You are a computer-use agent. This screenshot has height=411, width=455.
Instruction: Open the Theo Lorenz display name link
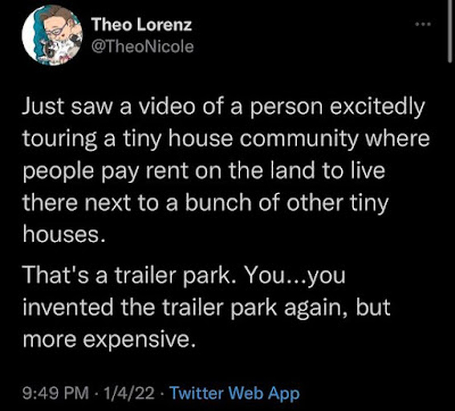pos(142,25)
